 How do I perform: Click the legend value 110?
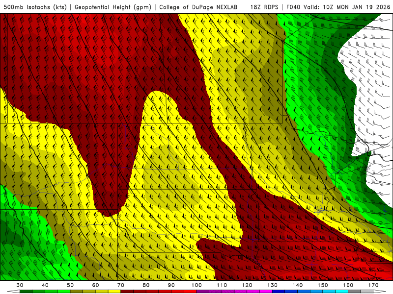click(x=222, y=285)
